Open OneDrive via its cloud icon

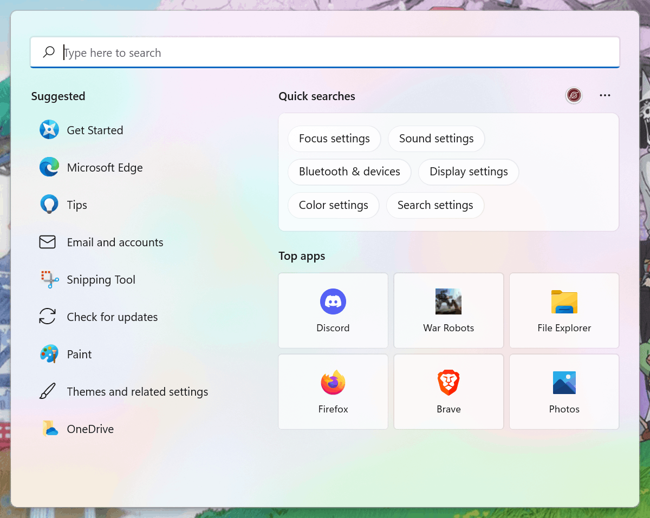tap(50, 429)
